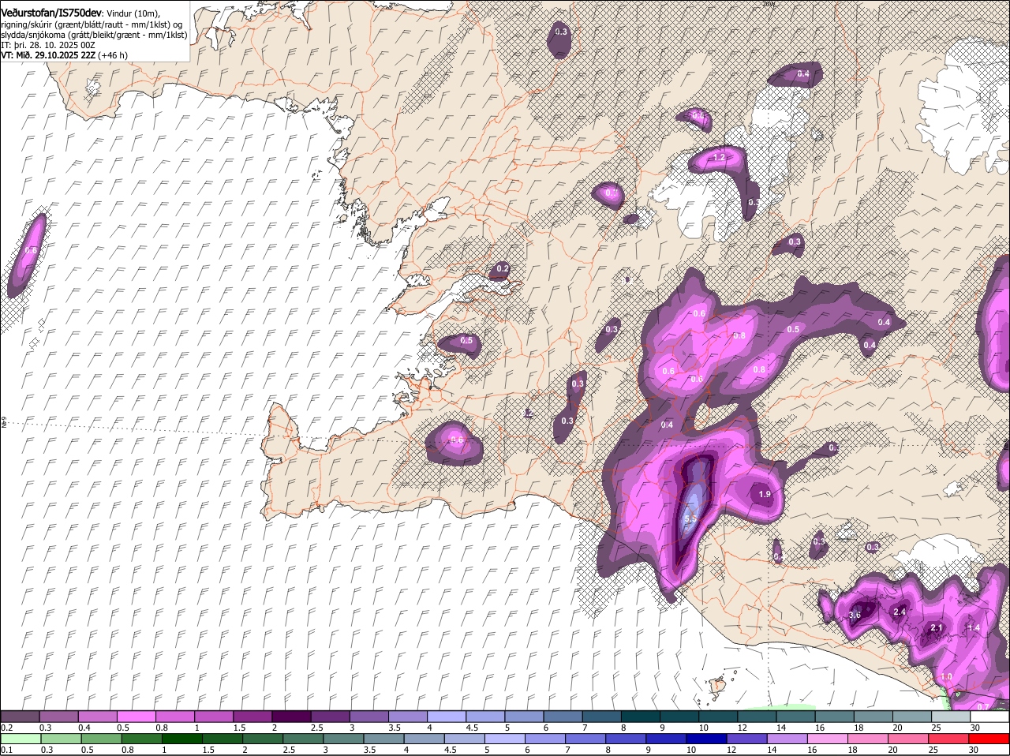
Task: Select the red swatch above 30 in lower legend
Action: 990,739
